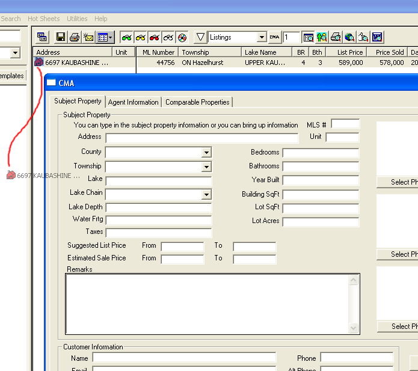Click the first Select Photo button

tap(397, 182)
